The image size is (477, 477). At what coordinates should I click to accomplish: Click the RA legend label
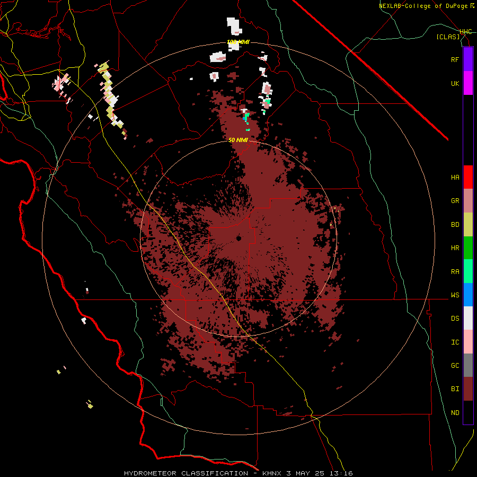click(x=455, y=271)
